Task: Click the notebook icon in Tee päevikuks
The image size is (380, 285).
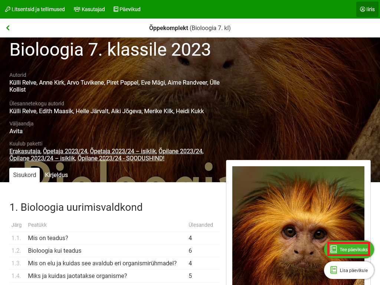Action: 334,249
